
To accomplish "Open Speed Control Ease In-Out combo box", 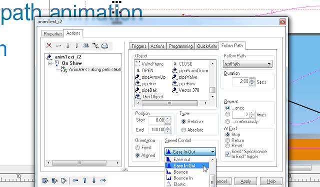I will click(190, 152).
